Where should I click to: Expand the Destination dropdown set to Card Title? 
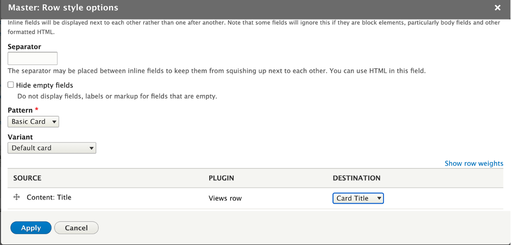tap(358, 198)
